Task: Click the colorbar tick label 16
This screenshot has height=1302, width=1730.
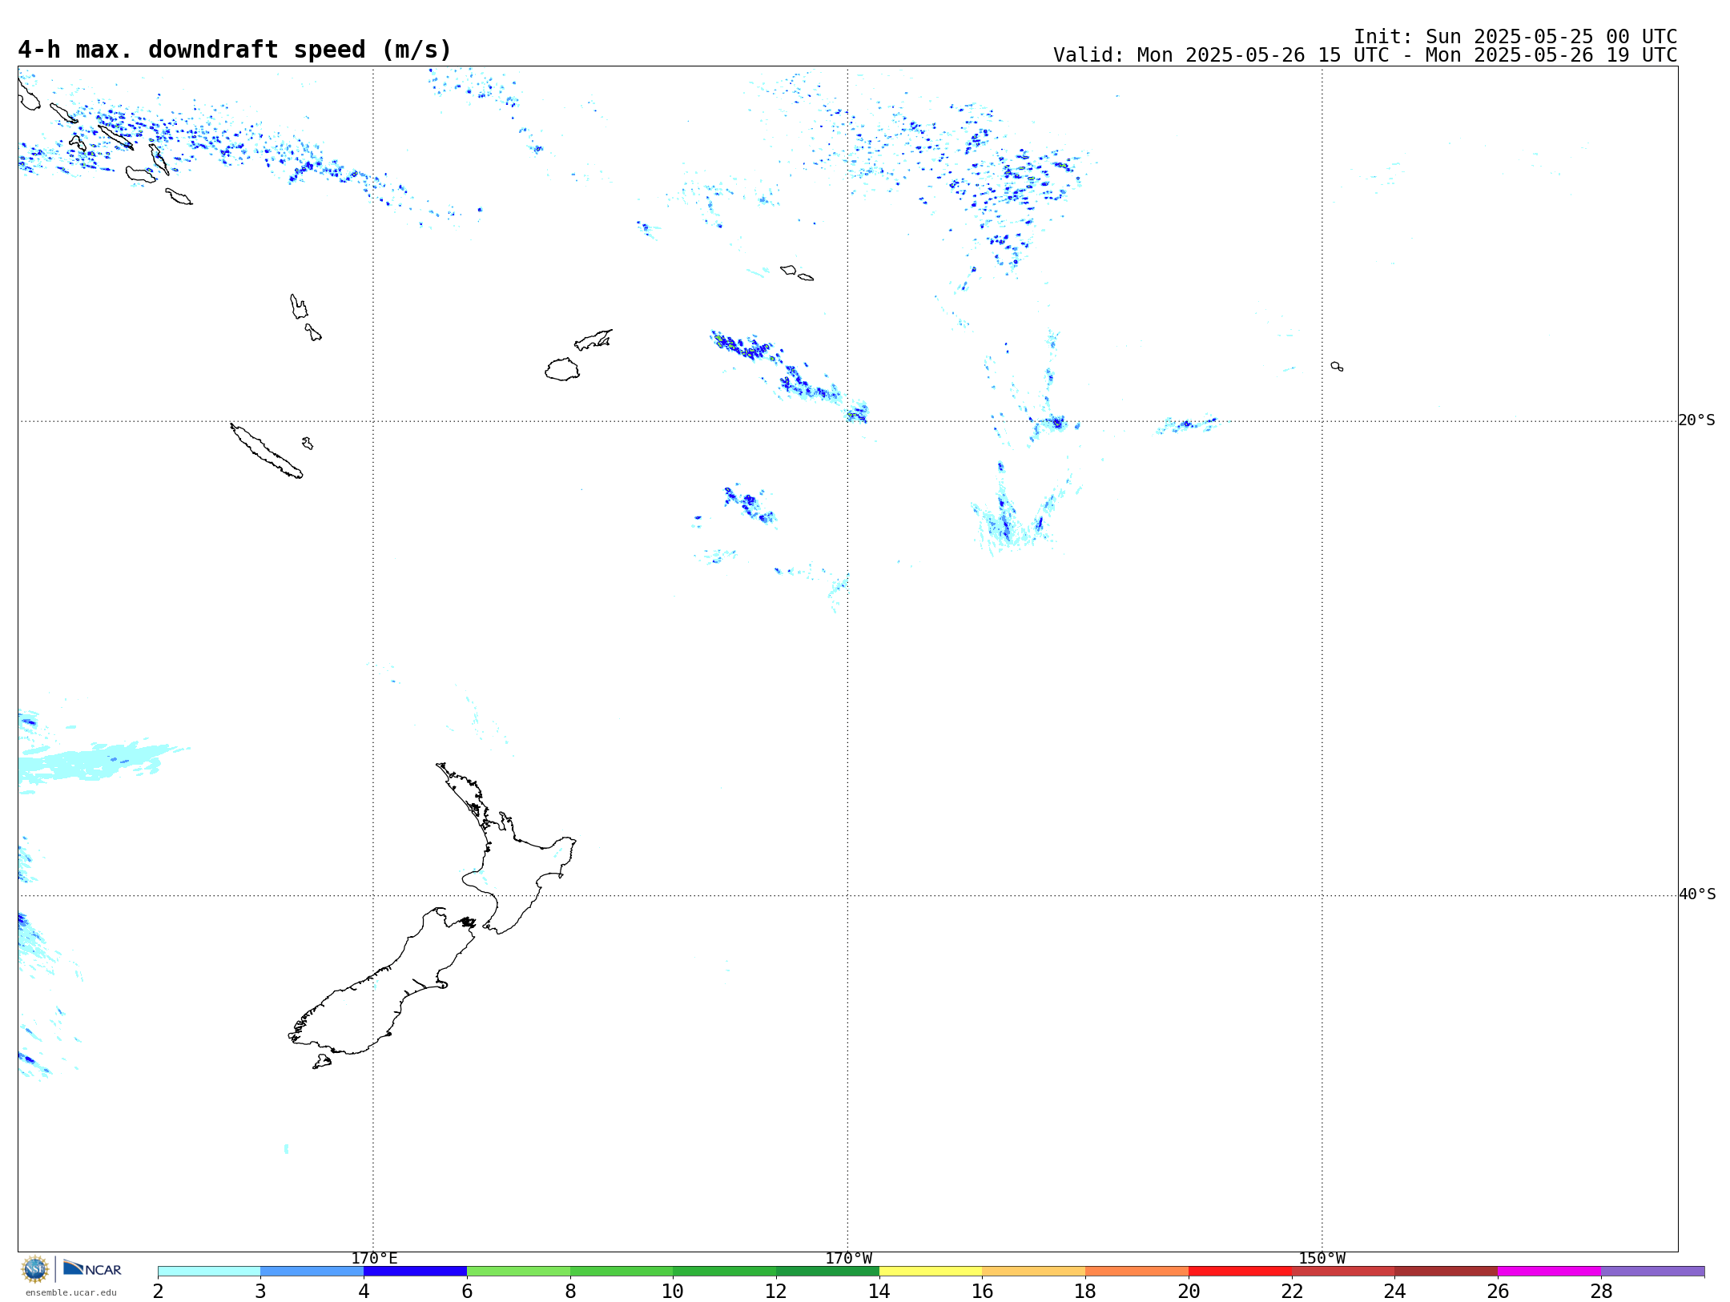Action: (983, 1292)
